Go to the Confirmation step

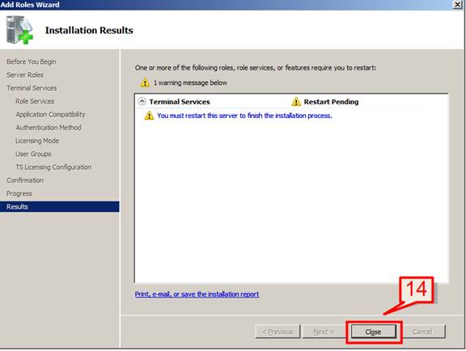[25, 180]
